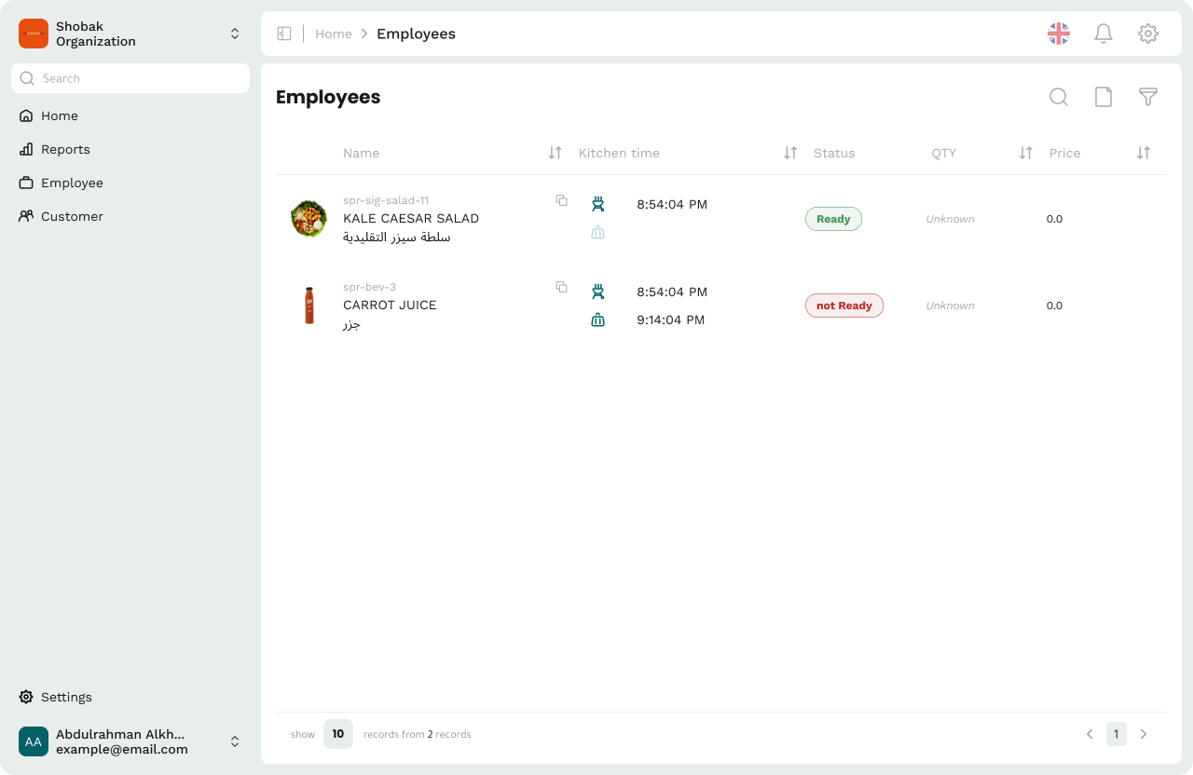This screenshot has height=775, width=1193.
Task: Go to previous page arrow
Action: pyautogui.click(x=1090, y=734)
